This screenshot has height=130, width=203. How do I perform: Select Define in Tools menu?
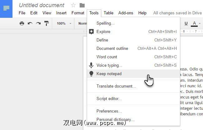(134, 40)
